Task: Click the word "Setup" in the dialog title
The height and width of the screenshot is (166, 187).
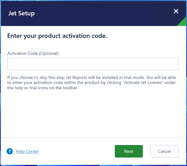Action: (26, 13)
